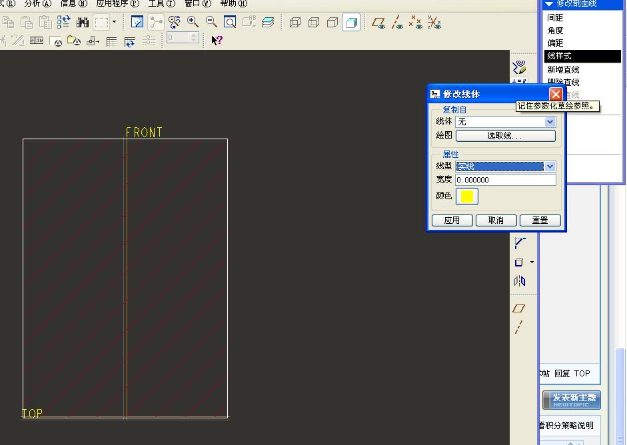
Task: Click the context help arrow question icon
Action: tap(217, 40)
